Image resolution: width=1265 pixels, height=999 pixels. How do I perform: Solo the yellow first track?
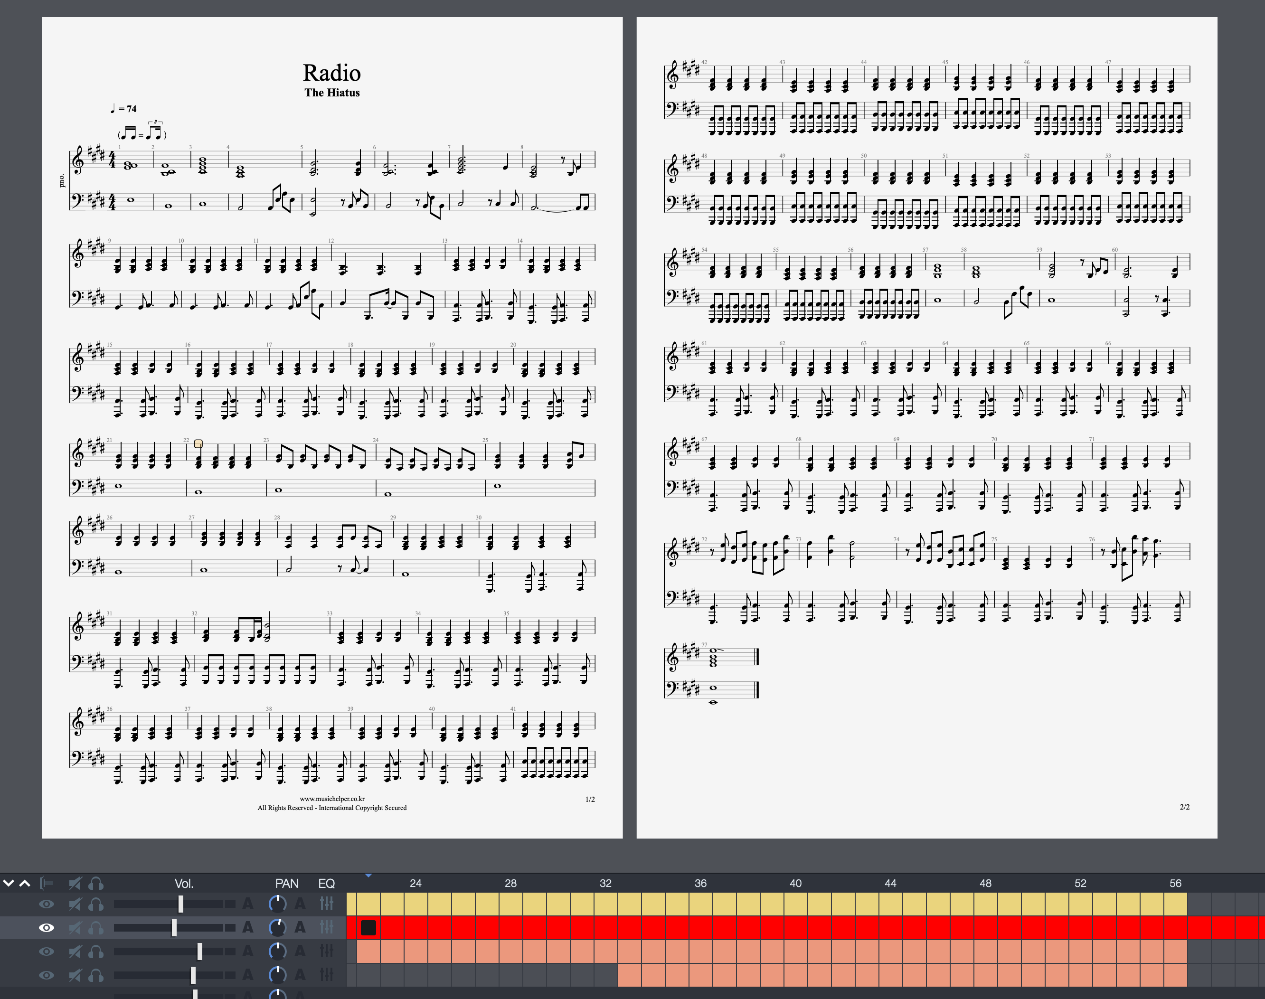pos(96,904)
